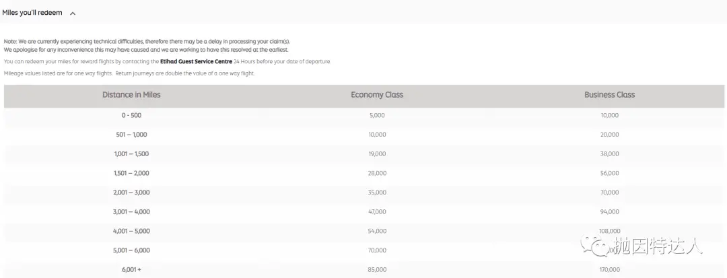This screenshot has height=278, width=727.
Task: Click the technical difficulties note text
Action: [147, 45]
